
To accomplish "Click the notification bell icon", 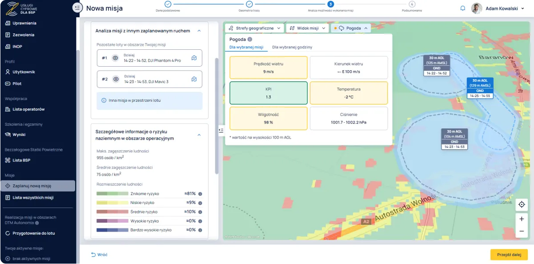I will pos(463,8).
